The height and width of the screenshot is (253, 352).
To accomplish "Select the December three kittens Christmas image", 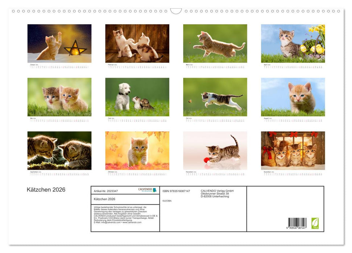I will point(293,150).
